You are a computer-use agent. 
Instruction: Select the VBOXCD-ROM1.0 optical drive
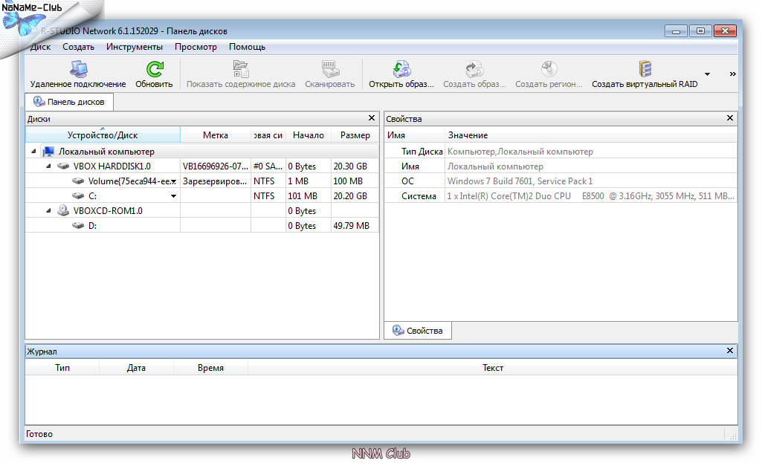click(x=107, y=211)
